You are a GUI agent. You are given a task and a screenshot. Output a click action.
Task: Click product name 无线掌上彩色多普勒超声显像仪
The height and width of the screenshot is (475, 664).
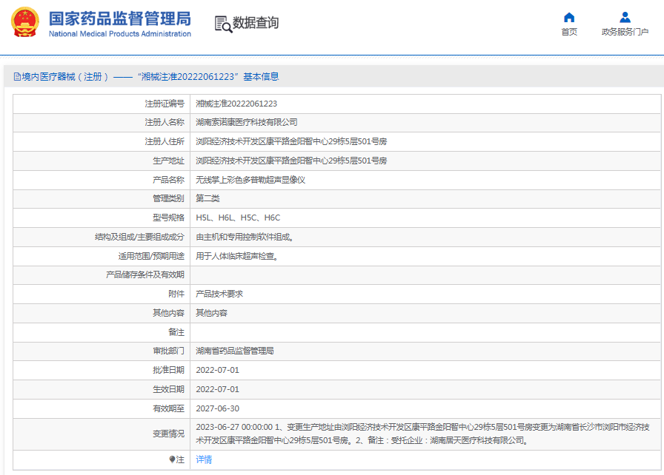[x=250, y=180]
